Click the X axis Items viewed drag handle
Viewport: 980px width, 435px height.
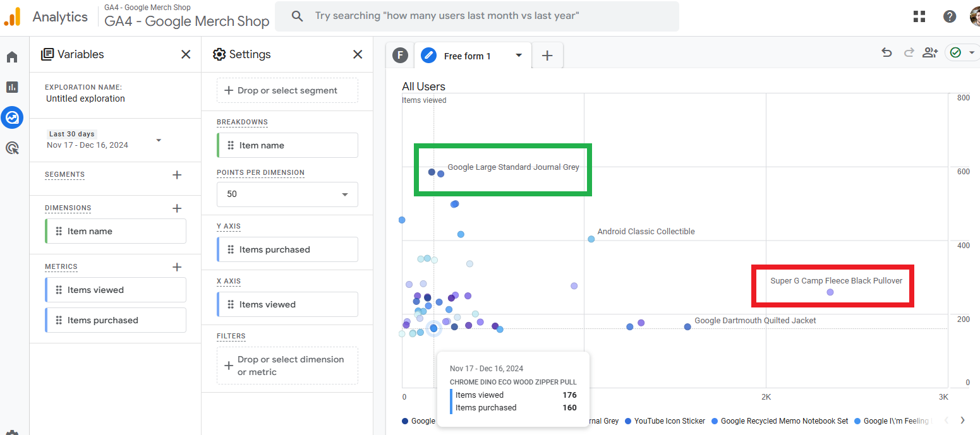[231, 304]
